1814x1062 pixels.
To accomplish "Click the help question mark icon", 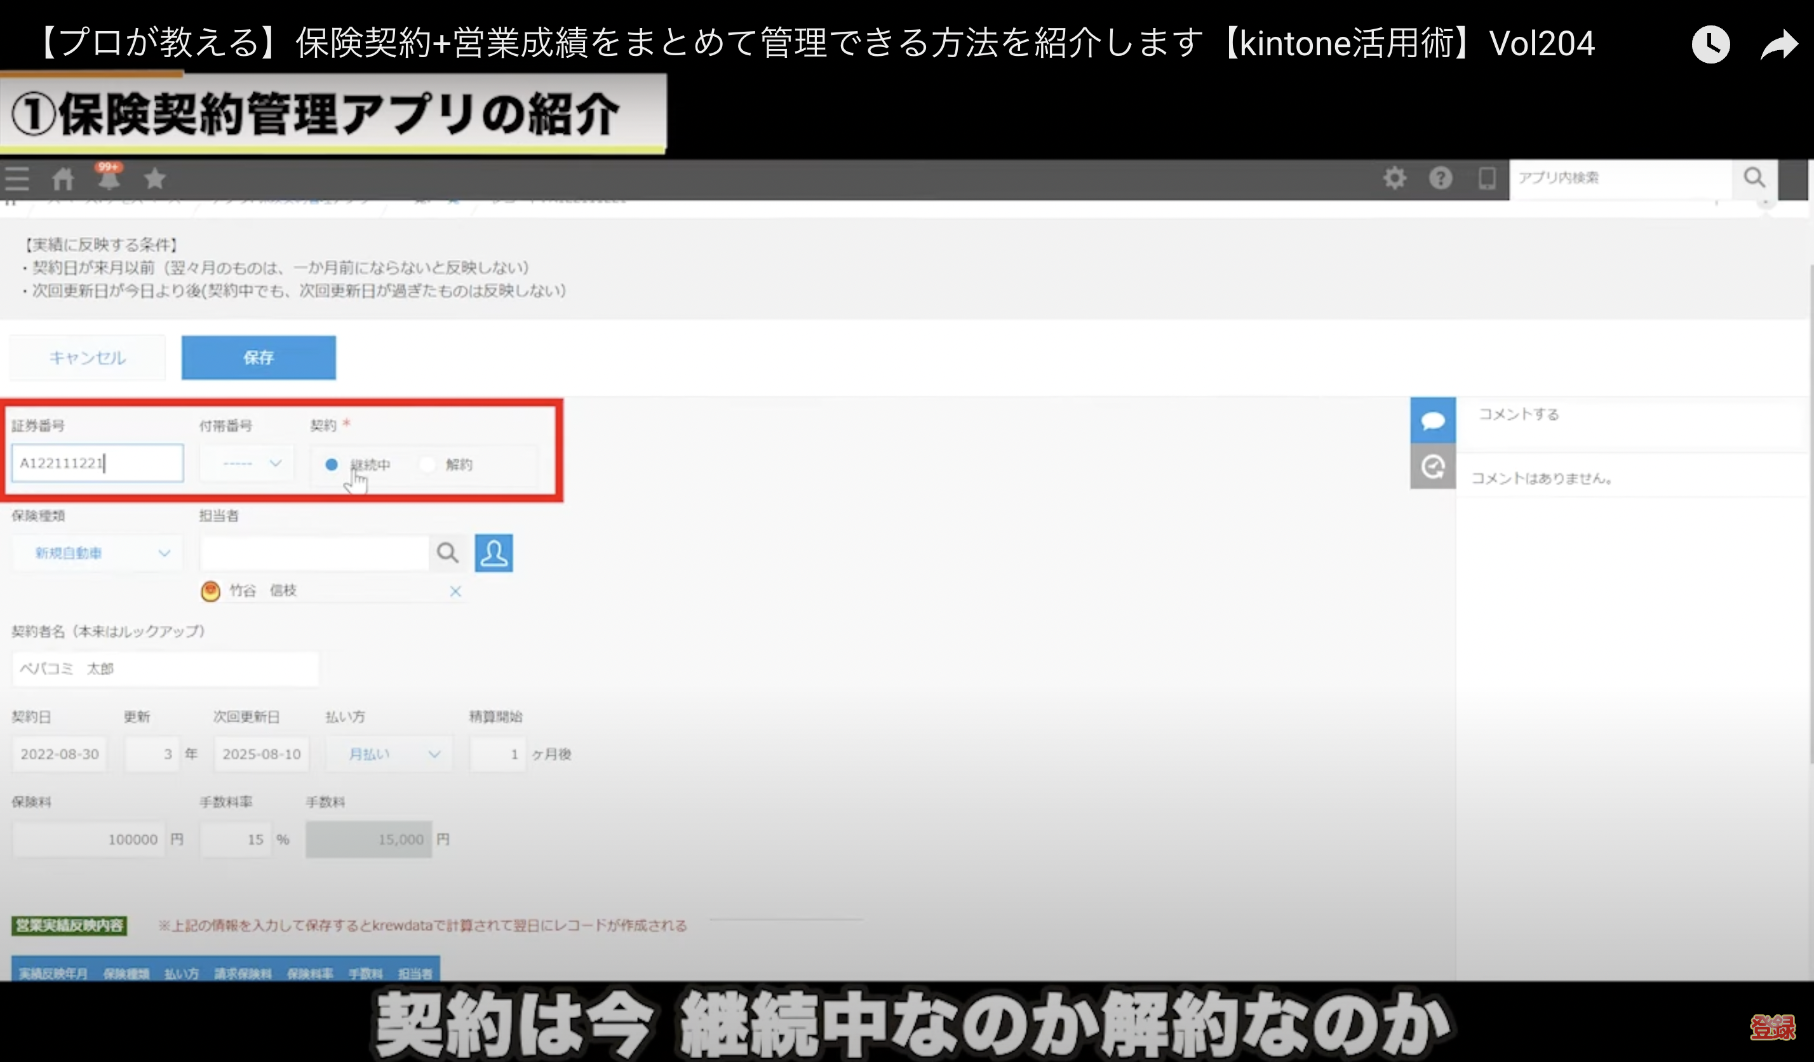I will tap(1441, 178).
